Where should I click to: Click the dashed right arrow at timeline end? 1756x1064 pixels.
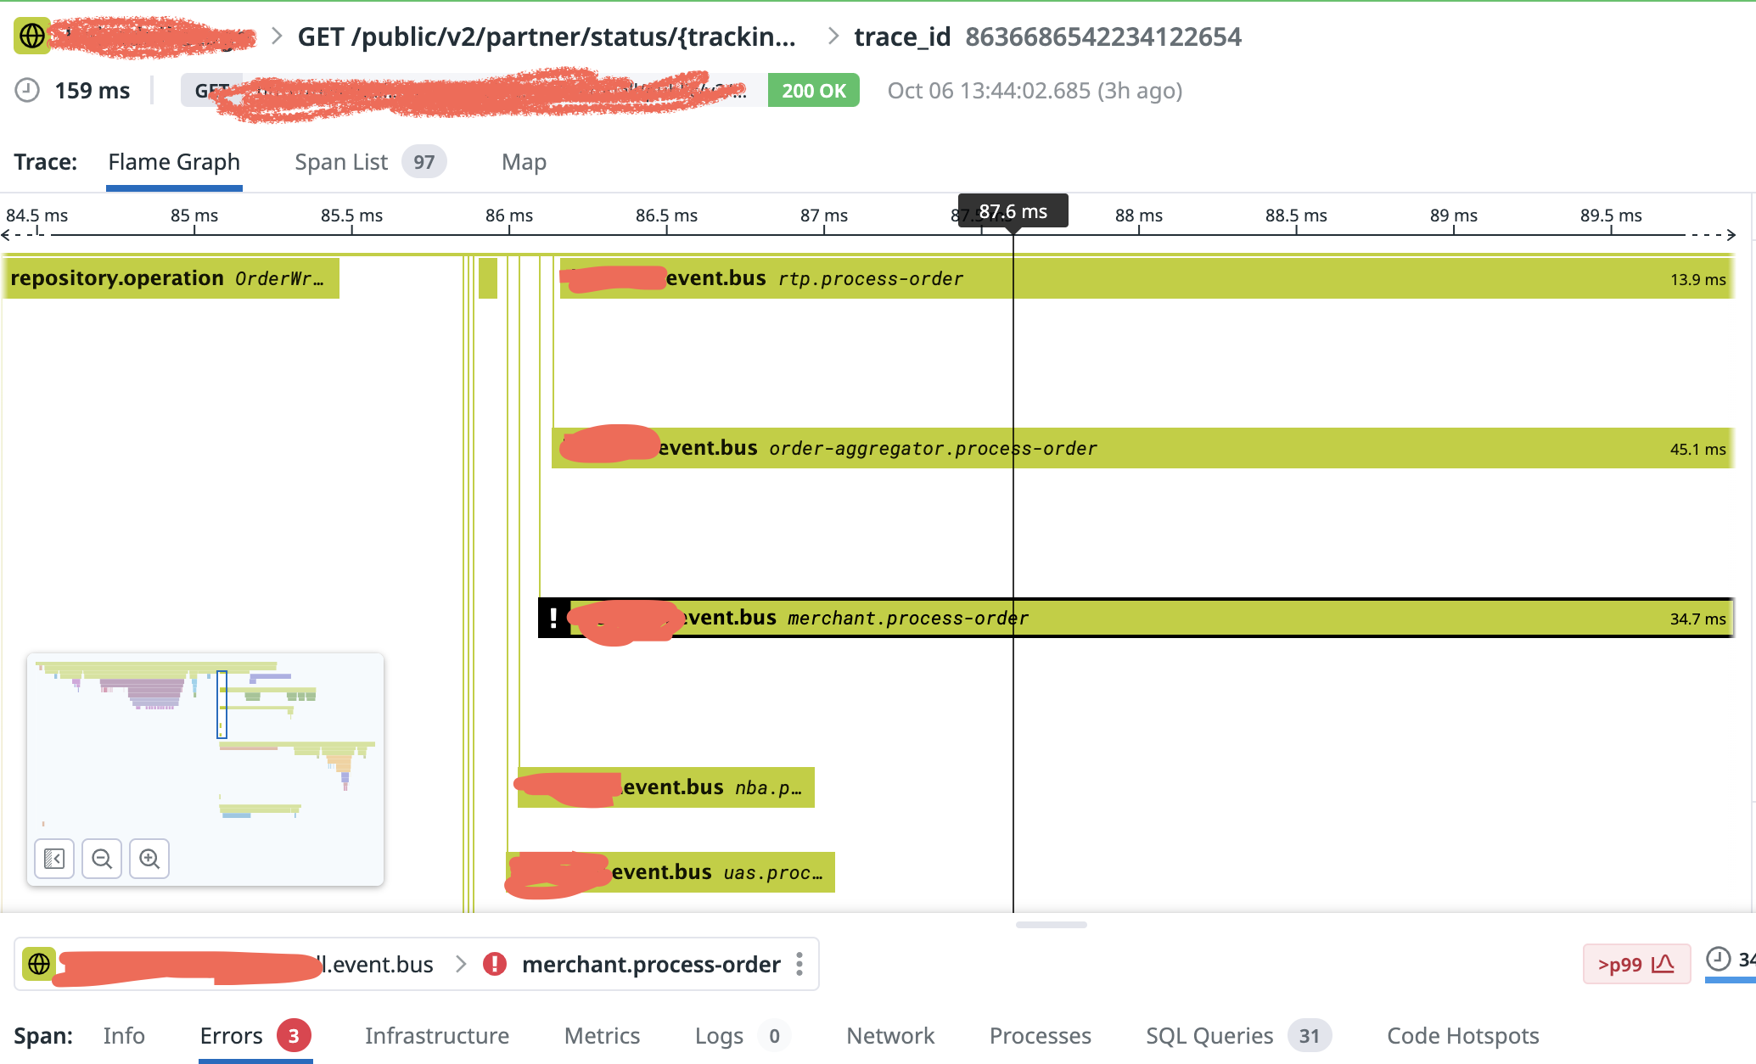click(1728, 236)
